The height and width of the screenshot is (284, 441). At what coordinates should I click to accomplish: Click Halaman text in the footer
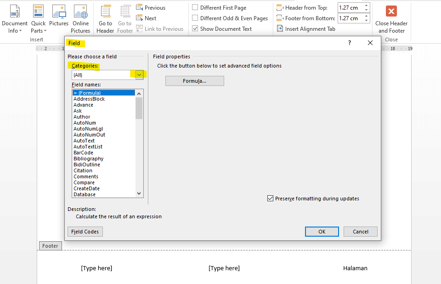(x=355, y=268)
